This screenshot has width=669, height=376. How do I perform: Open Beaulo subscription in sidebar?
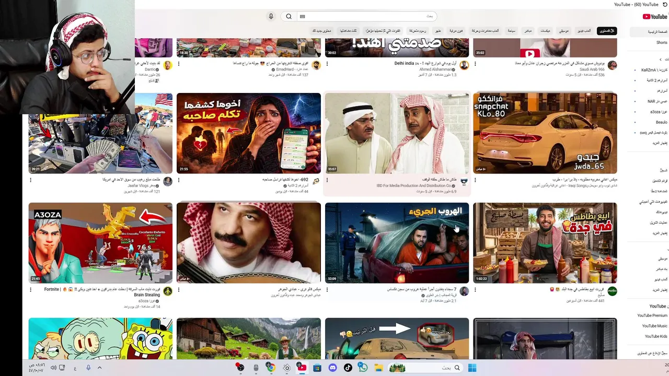click(x=661, y=122)
